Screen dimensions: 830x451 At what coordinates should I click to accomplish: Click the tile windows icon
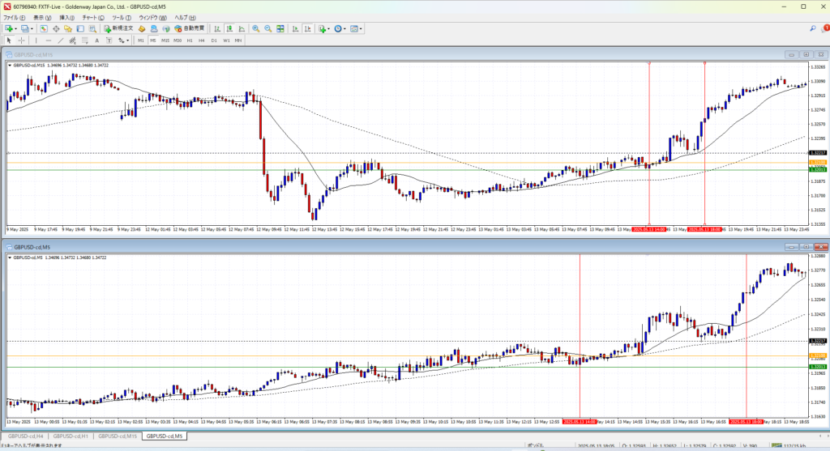[x=278, y=28]
